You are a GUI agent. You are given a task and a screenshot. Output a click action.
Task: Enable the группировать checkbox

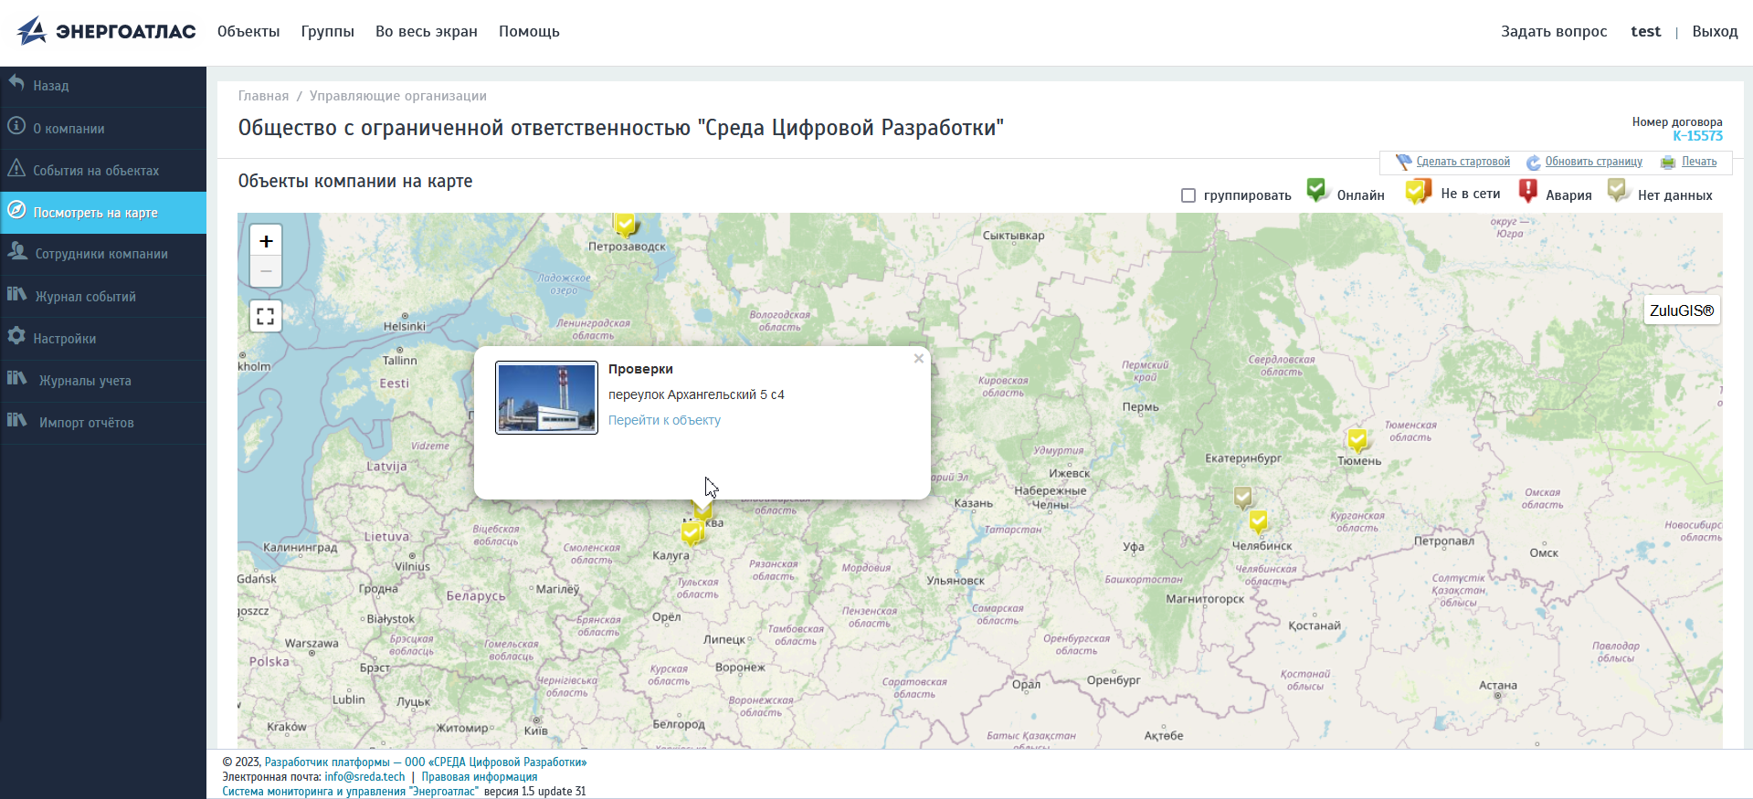coord(1188,195)
